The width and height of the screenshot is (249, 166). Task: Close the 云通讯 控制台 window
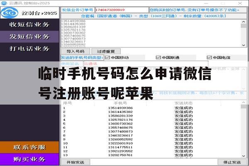pyautogui.click(x=240, y=3)
